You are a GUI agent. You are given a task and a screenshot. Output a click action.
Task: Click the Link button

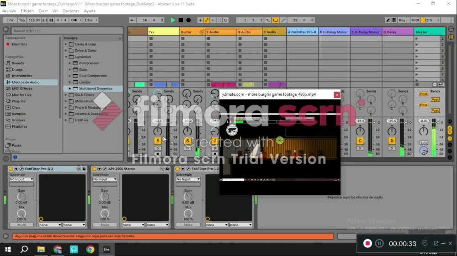pos(10,20)
